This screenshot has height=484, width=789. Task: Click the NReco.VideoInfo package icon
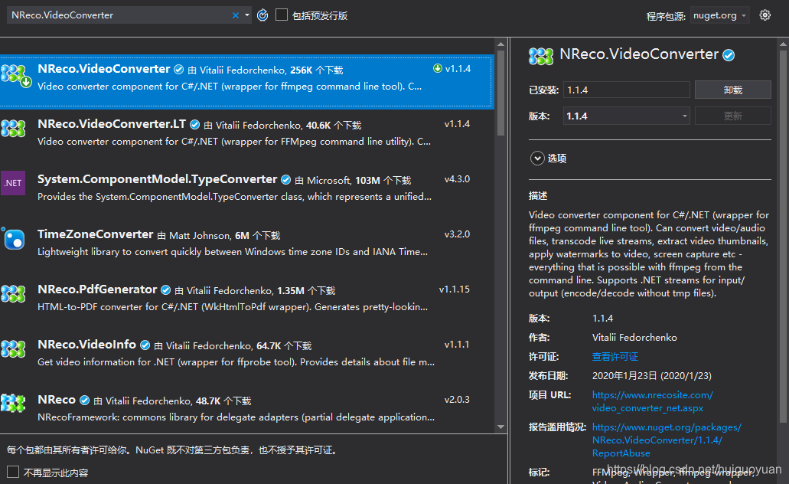tap(13, 348)
